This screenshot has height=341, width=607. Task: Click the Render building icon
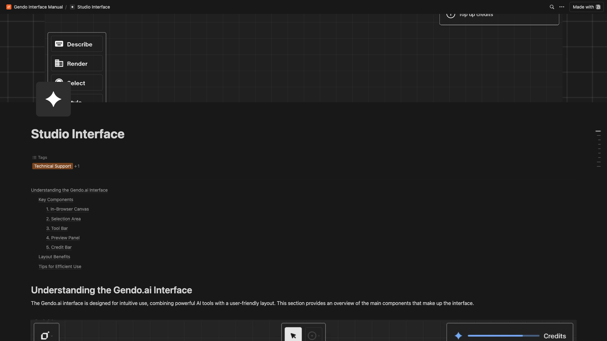pos(59,63)
